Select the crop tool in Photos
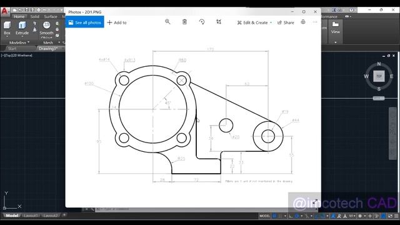Image resolution: width=400 pixels, height=225 pixels. (x=219, y=22)
